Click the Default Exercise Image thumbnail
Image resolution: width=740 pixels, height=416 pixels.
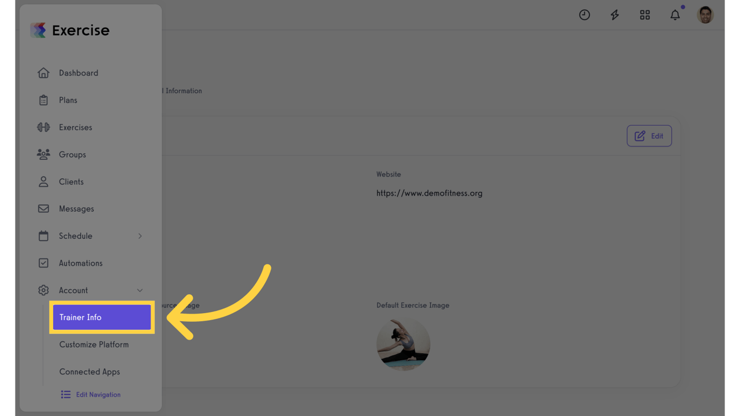pyautogui.click(x=403, y=344)
